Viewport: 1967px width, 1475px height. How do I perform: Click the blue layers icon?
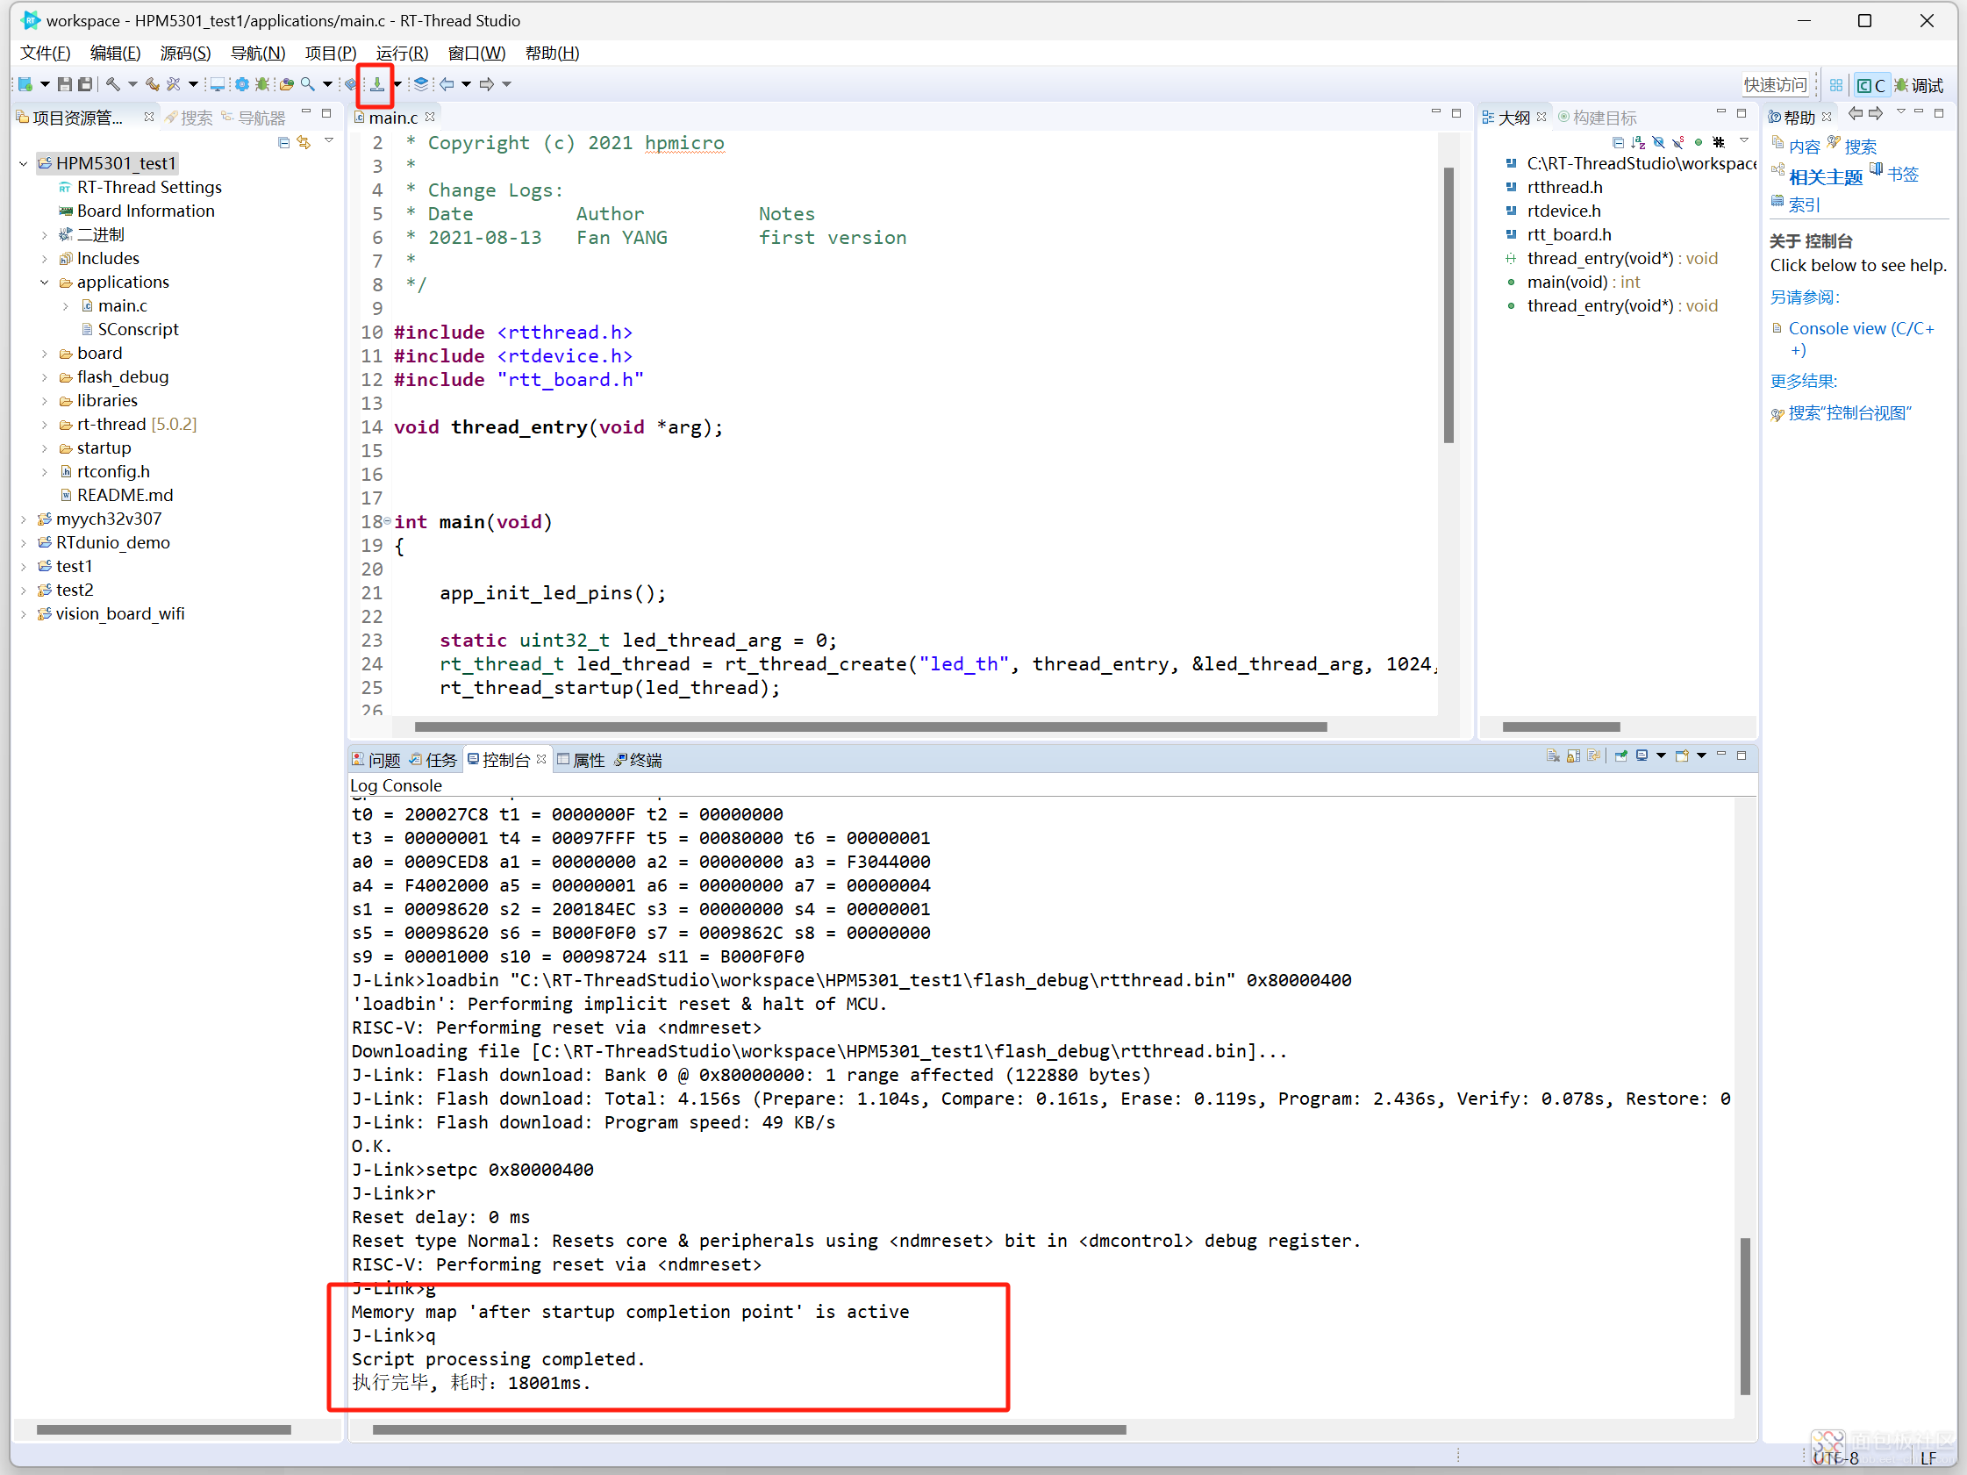[x=420, y=83]
